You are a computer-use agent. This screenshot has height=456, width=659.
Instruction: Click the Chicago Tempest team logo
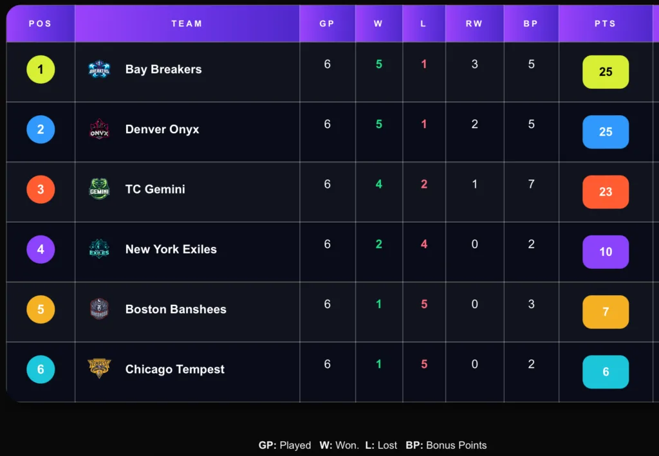pos(99,369)
